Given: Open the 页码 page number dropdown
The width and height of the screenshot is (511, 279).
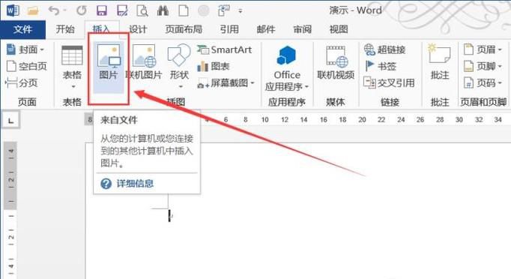Looking at the screenshot, I should coord(483,83).
